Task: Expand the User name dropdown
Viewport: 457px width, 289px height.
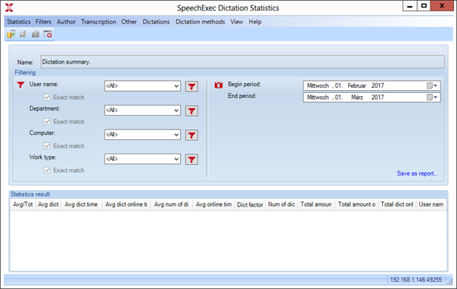Action: (x=176, y=86)
